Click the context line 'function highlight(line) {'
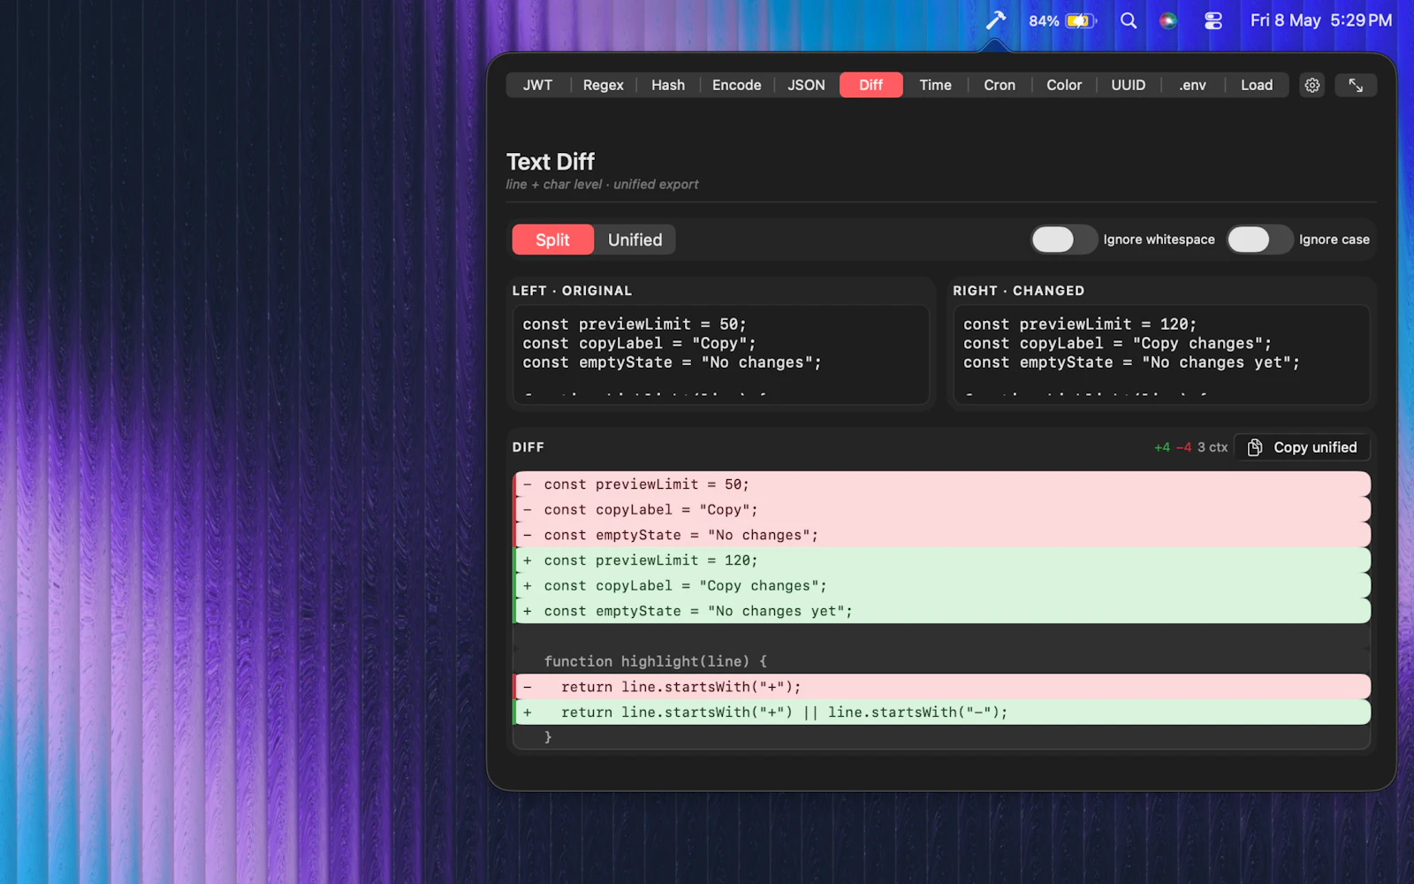The height and width of the screenshot is (884, 1414). point(942,661)
